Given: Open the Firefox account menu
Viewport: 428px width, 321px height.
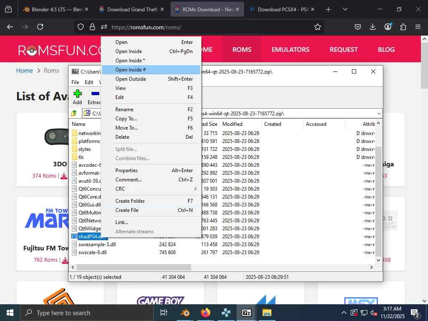Looking at the screenshot, I should pyautogui.click(x=388, y=27).
